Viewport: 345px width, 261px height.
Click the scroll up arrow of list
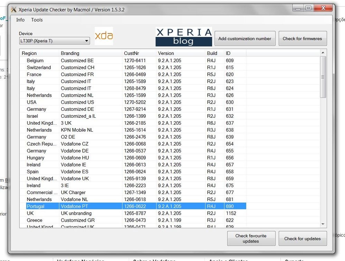coord(323,53)
